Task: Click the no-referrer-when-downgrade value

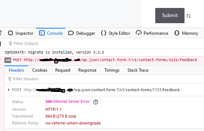Action: [x=73, y=123]
